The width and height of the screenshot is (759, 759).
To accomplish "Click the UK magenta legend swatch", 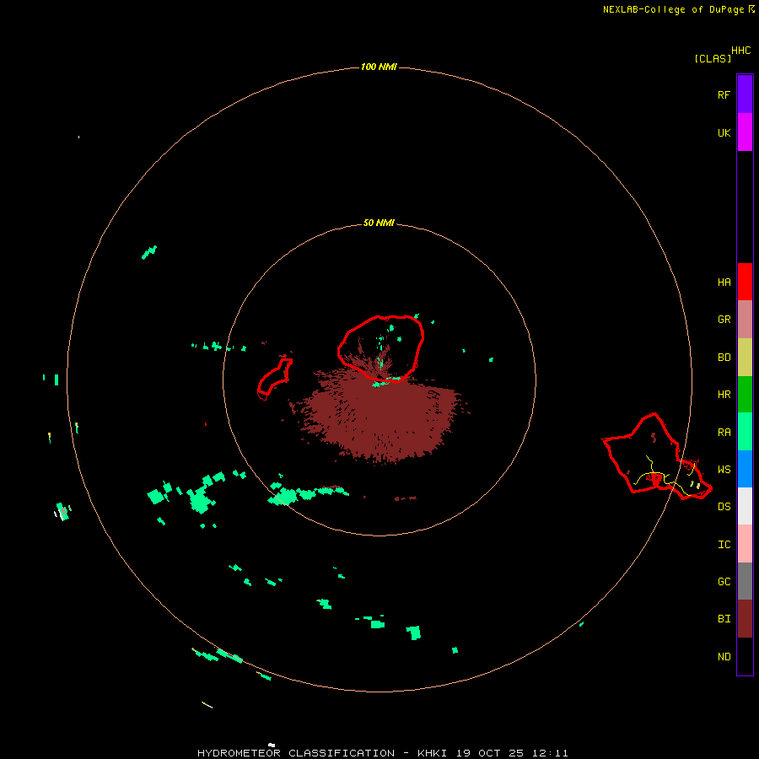I will (x=745, y=132).
